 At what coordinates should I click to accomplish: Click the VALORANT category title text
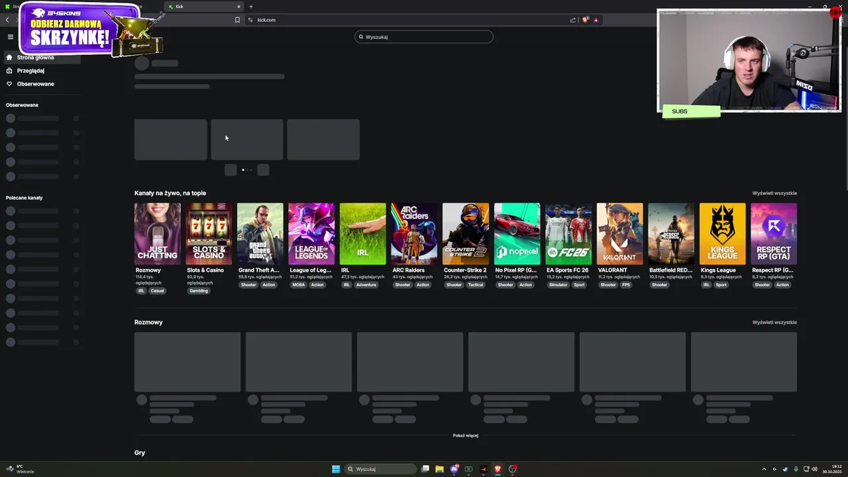coord(613,270)
